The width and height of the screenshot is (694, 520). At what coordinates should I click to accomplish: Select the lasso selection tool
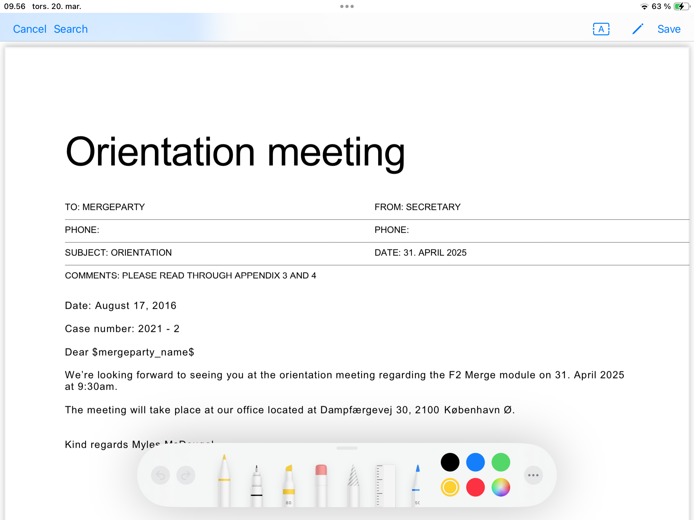pos(353,485)
